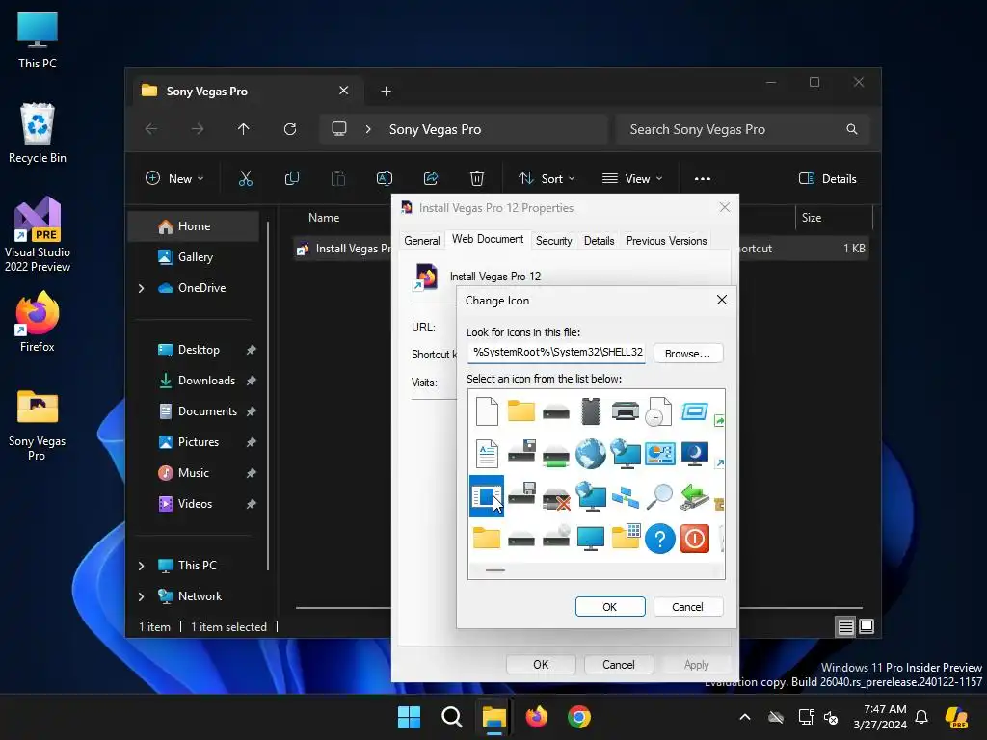
Task: Open the View dropdown menu
Action: click(x=632, y=178)
